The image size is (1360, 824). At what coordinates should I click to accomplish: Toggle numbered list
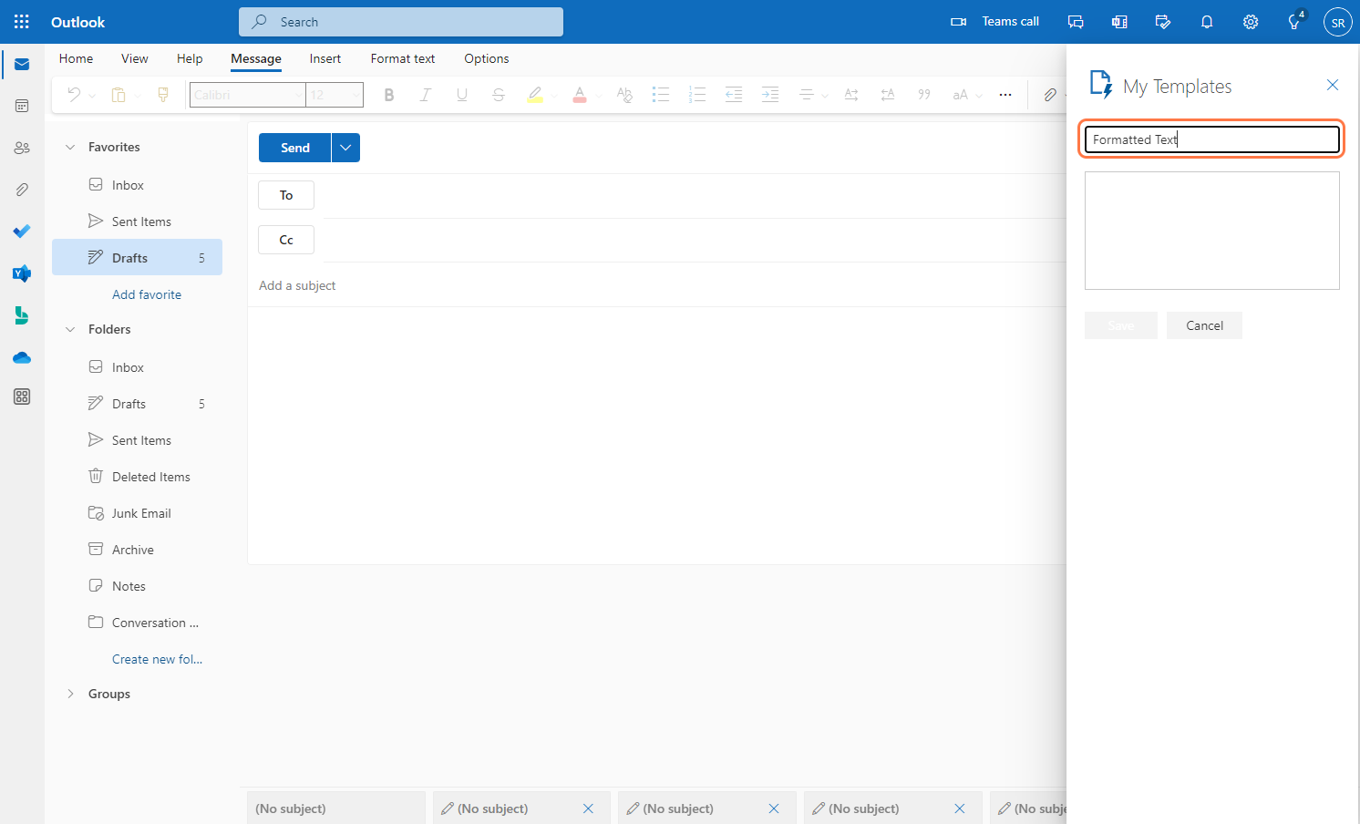click(x=697, y=94)
